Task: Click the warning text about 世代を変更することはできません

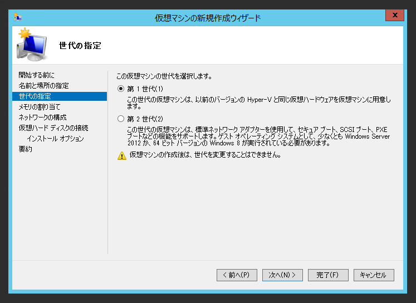Action: pos(205,155)
